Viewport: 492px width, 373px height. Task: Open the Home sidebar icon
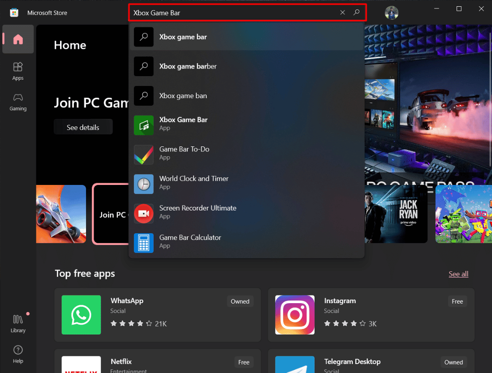(x=18, y=39)
